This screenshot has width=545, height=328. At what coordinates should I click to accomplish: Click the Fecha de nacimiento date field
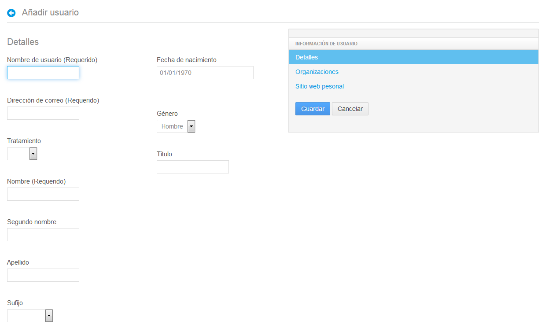pos(205,73)
